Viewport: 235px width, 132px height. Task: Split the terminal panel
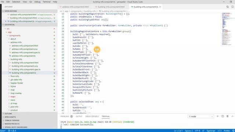[x=223, y=116]
